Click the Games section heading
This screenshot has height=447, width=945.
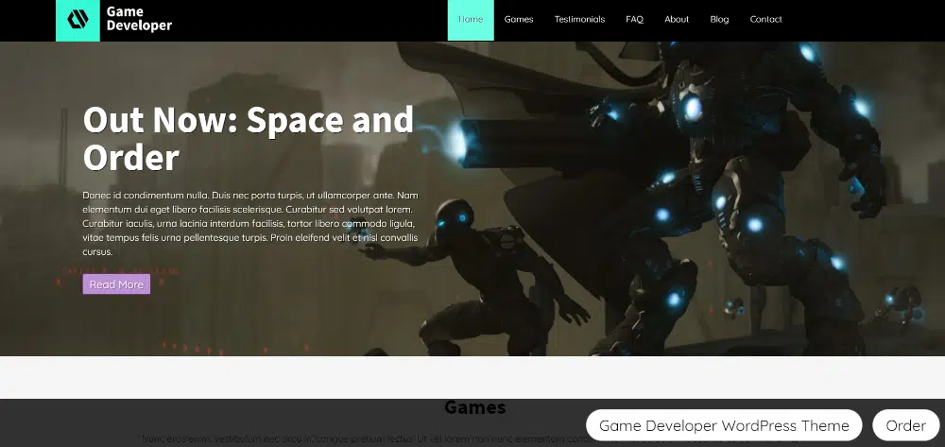474,408
